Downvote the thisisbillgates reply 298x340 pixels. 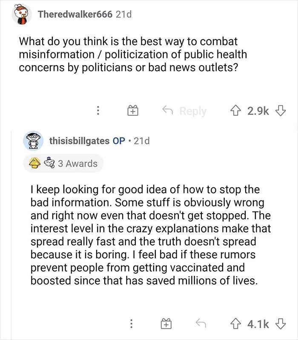point(280,324)
